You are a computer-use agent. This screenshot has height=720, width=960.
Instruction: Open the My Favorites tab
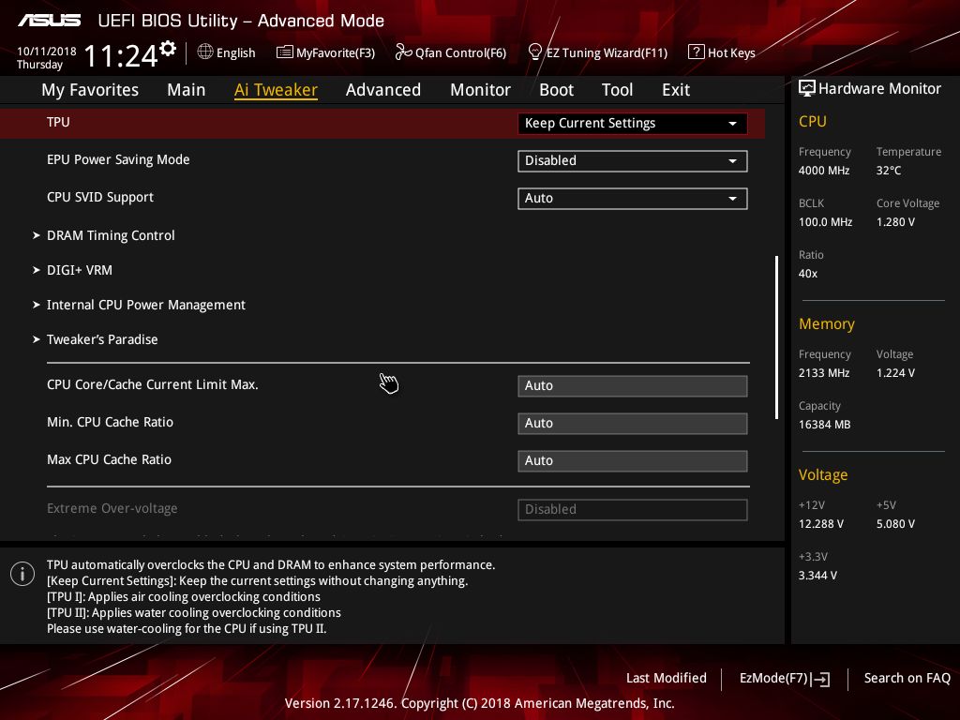click(90, 90)
